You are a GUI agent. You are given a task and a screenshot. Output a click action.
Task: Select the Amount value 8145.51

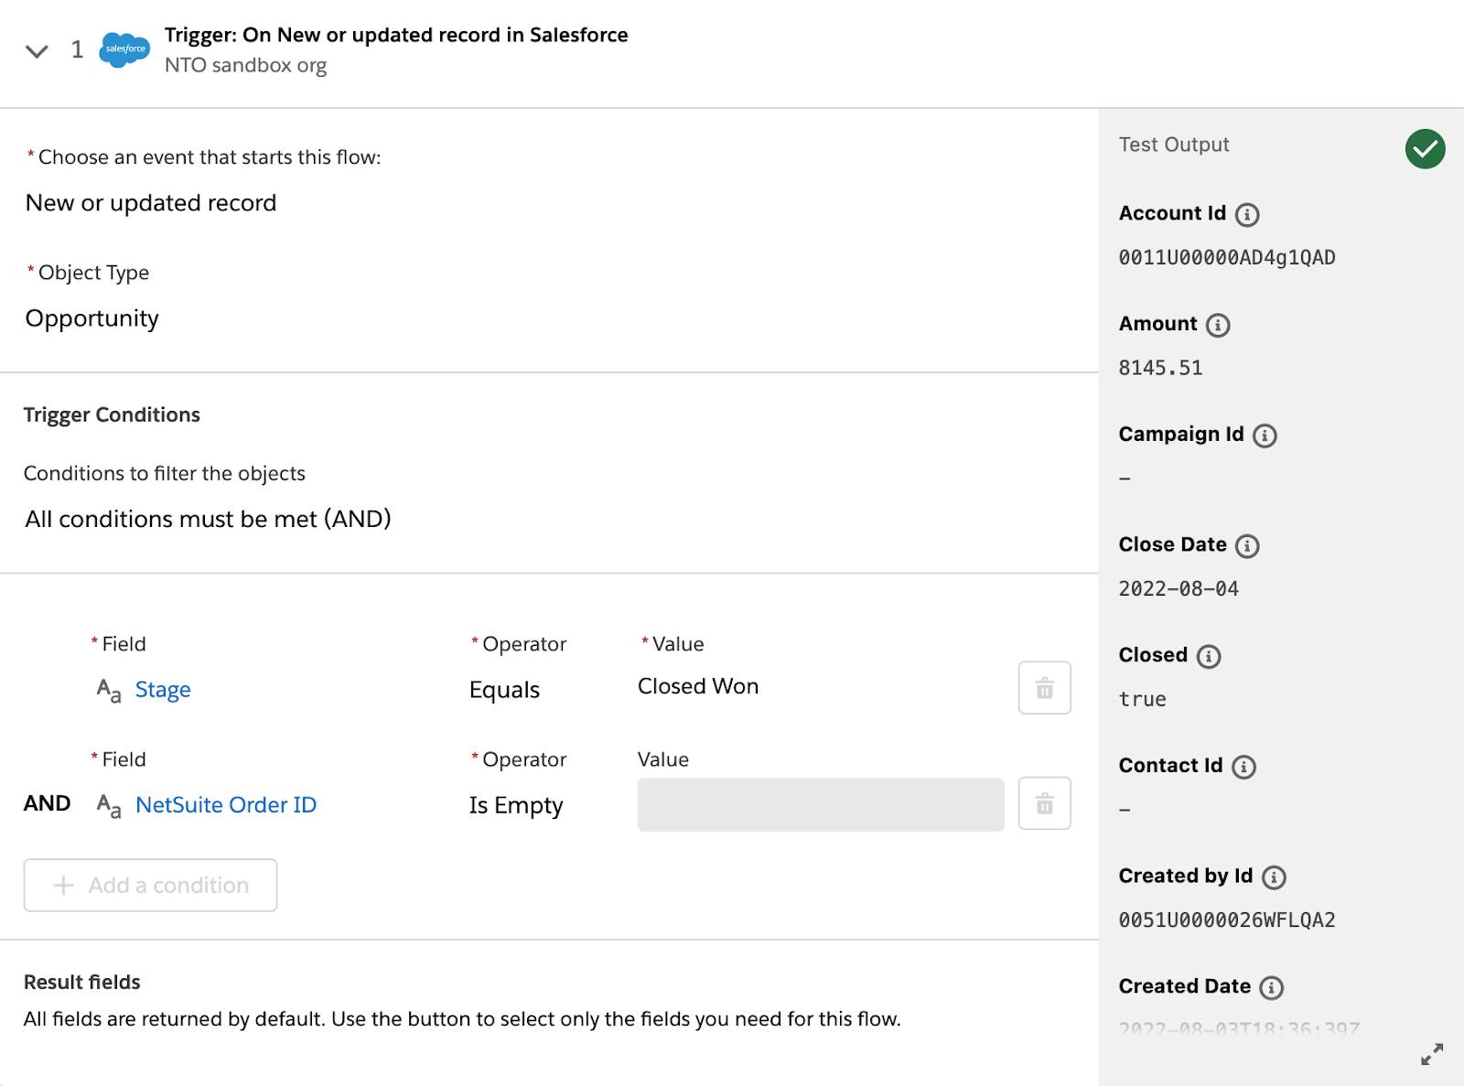[1160, 368]
